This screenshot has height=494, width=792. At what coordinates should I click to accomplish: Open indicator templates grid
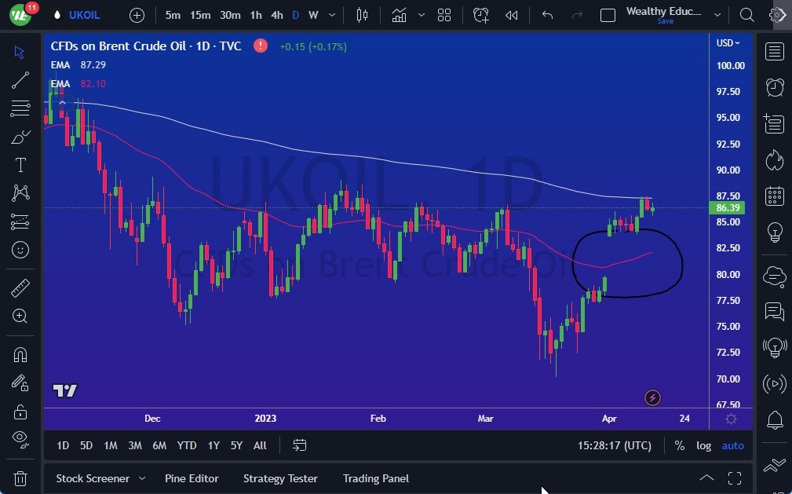(x=444, y=15)
